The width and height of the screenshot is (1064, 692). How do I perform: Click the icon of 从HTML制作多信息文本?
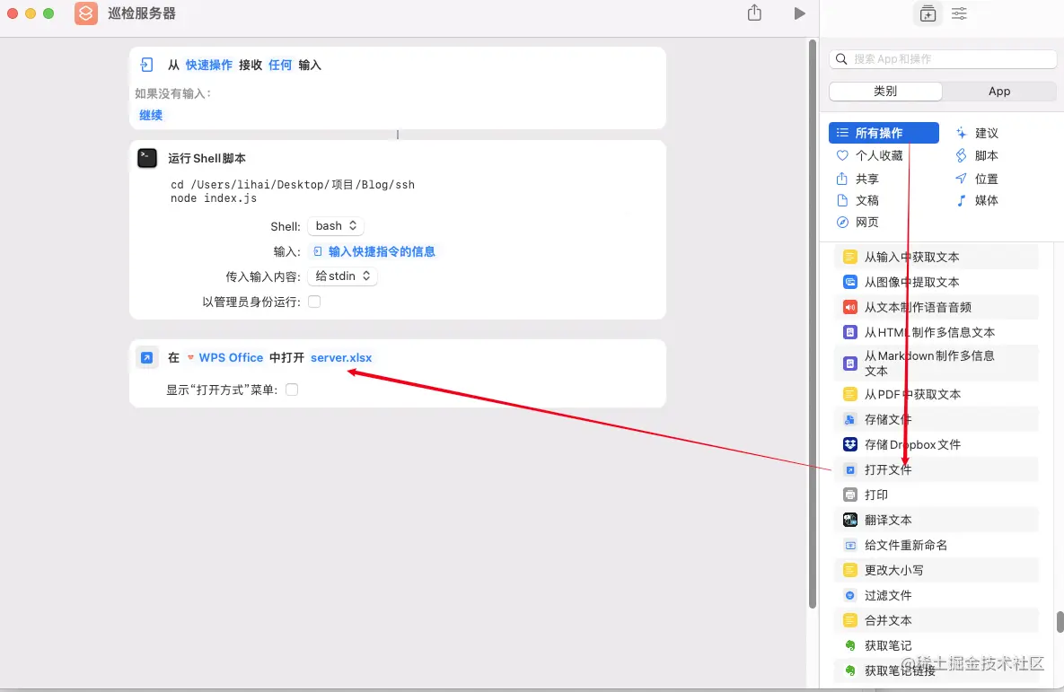click(x=849, y=332)
